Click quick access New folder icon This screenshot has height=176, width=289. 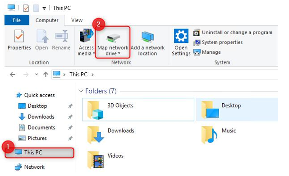[x=36, y=8]
